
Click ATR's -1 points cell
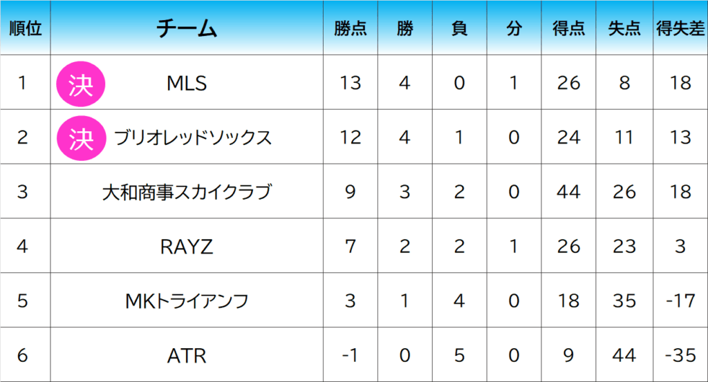[x=351, y=356]
